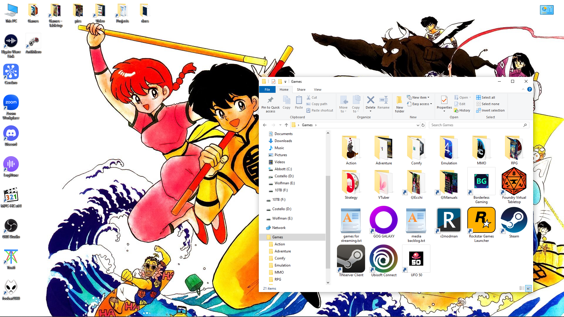Viewport: 564px width, 317px height.
Task: Expand the Move to dropdown
Action: 343,109
